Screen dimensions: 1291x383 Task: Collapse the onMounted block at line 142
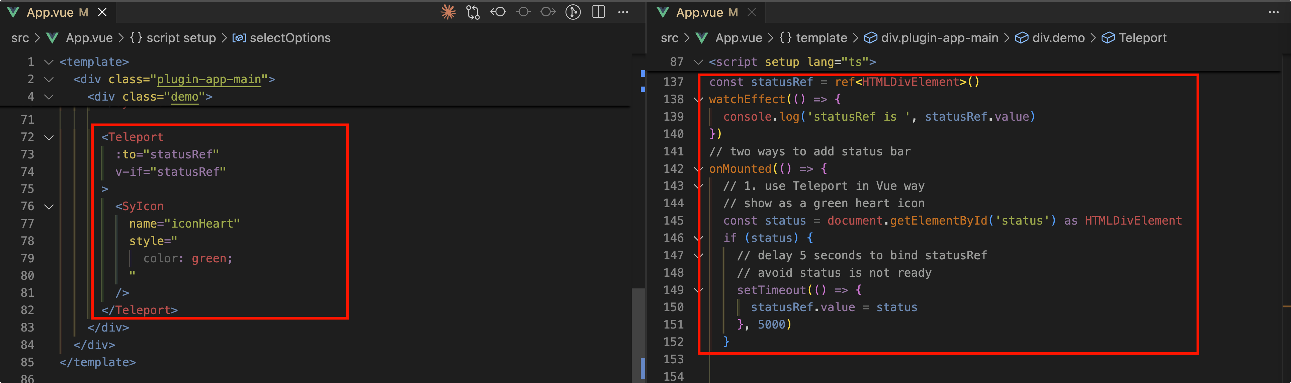(698, 169)
